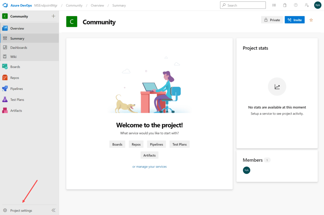Click the Dashboards grid icon
The width and height of the screenshot is (324, 215).
click(5, 47)
